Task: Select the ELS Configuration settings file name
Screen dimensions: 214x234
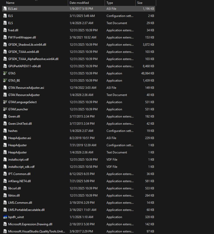Action: 10,16
